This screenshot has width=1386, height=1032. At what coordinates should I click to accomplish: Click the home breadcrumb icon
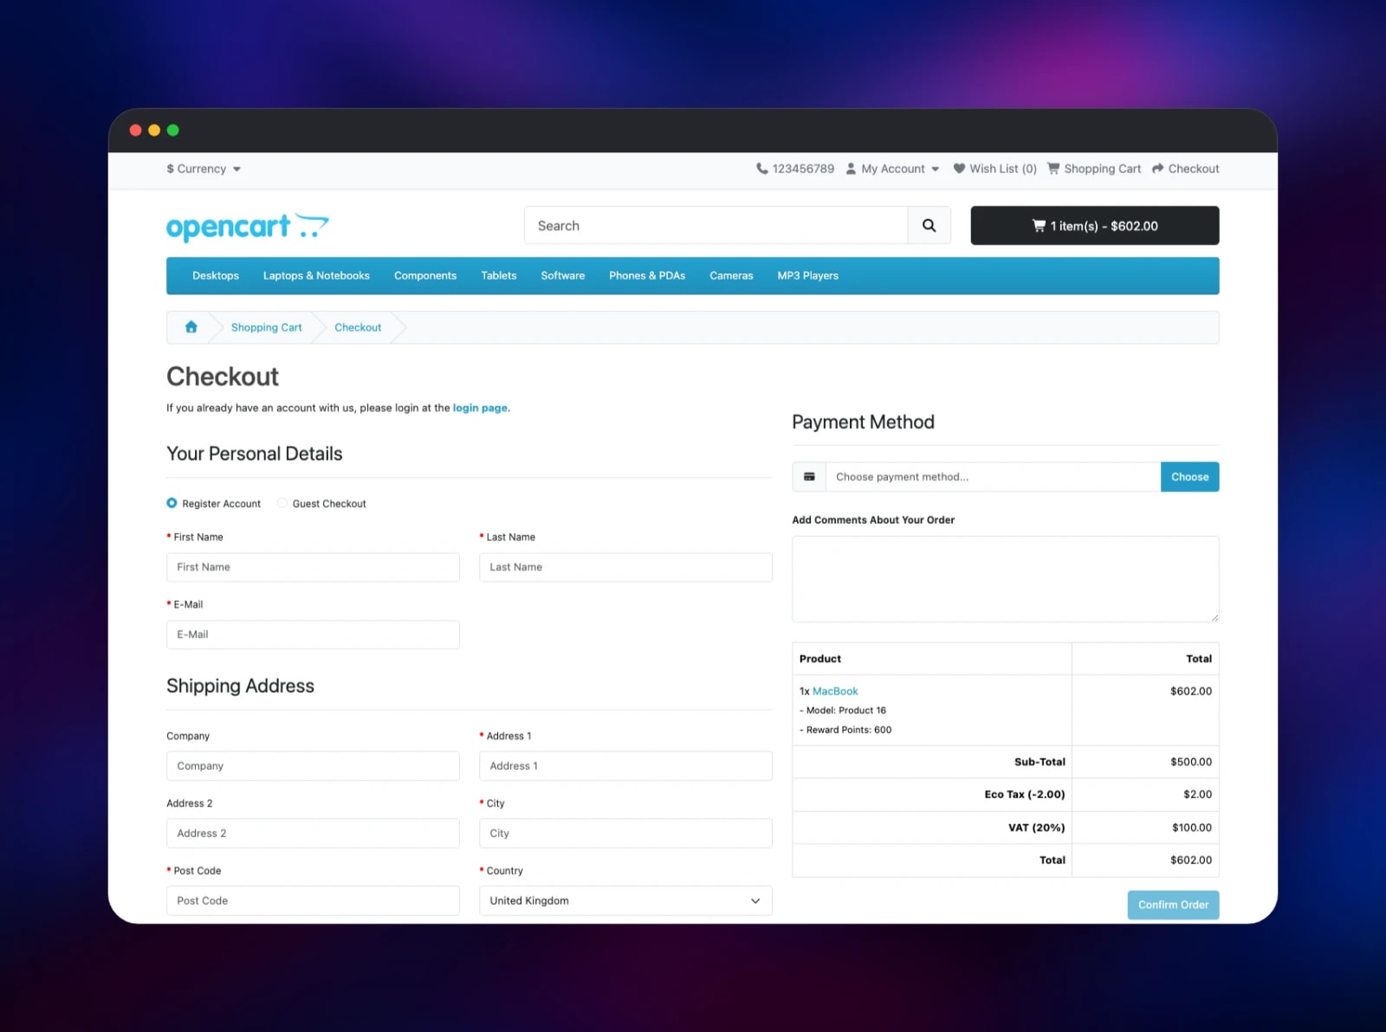[191, 327]
